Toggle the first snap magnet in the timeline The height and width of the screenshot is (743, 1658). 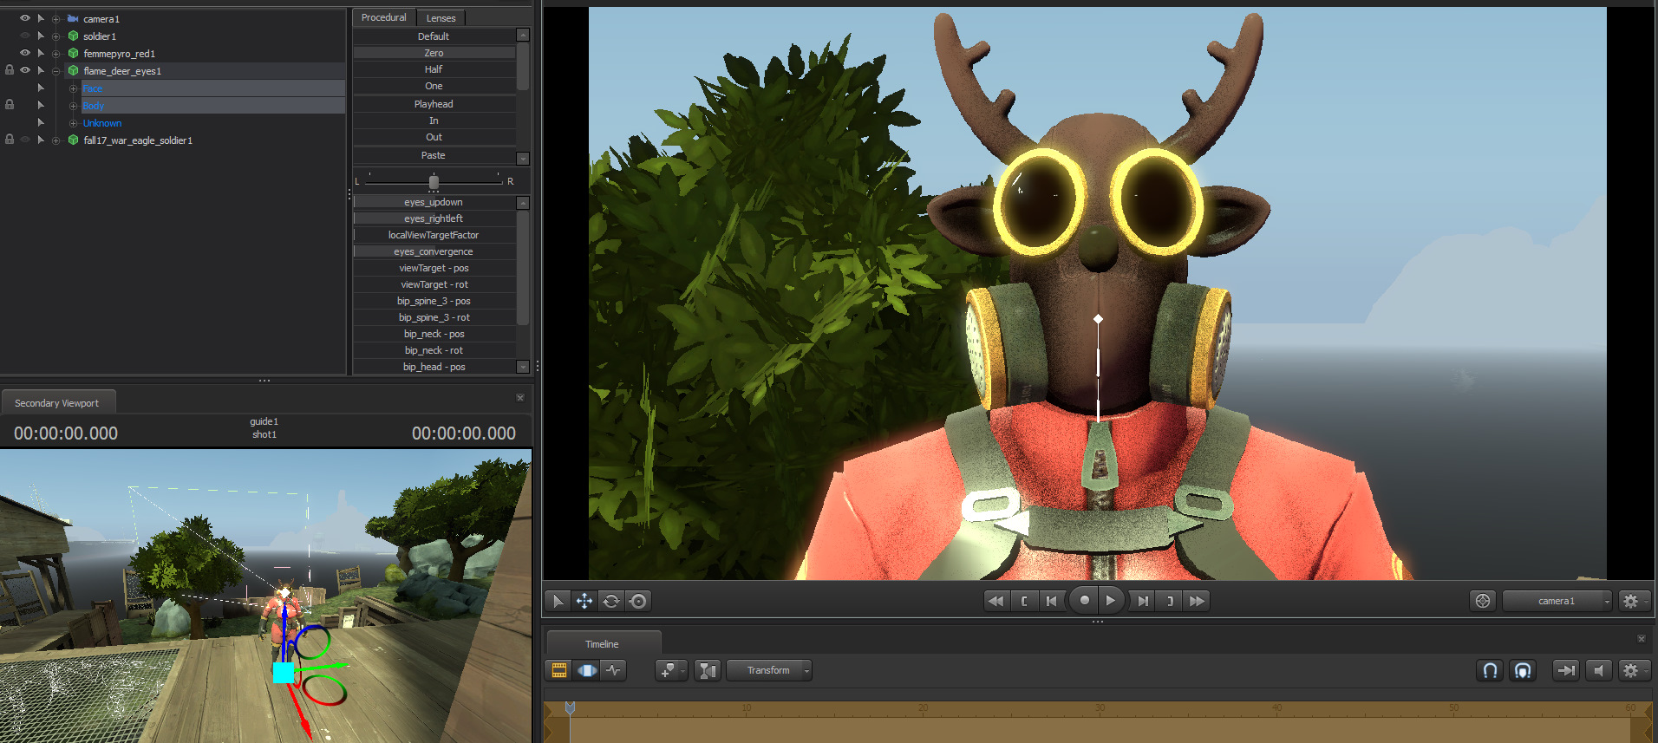click(1490, 670)
